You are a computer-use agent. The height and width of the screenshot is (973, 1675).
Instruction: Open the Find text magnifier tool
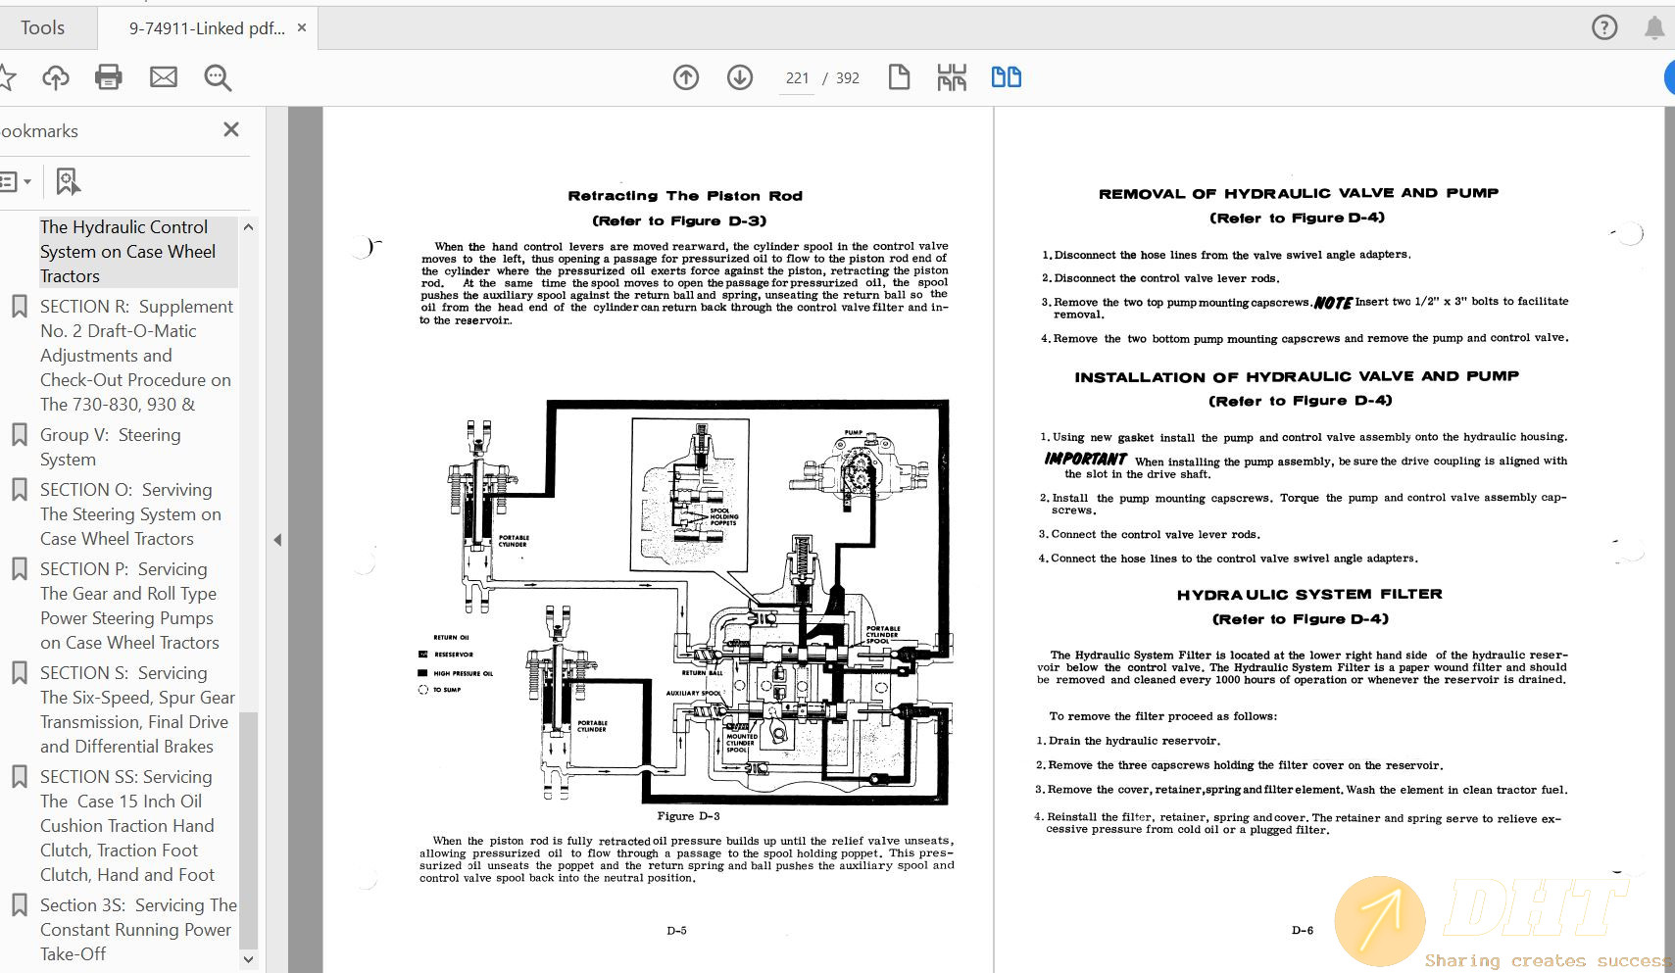(x=218, y=77)
